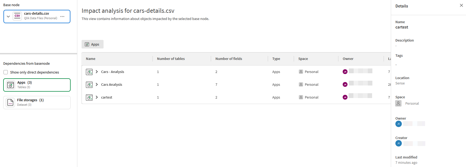
Task: Sort by Number of fields column header
Action: 228,59
